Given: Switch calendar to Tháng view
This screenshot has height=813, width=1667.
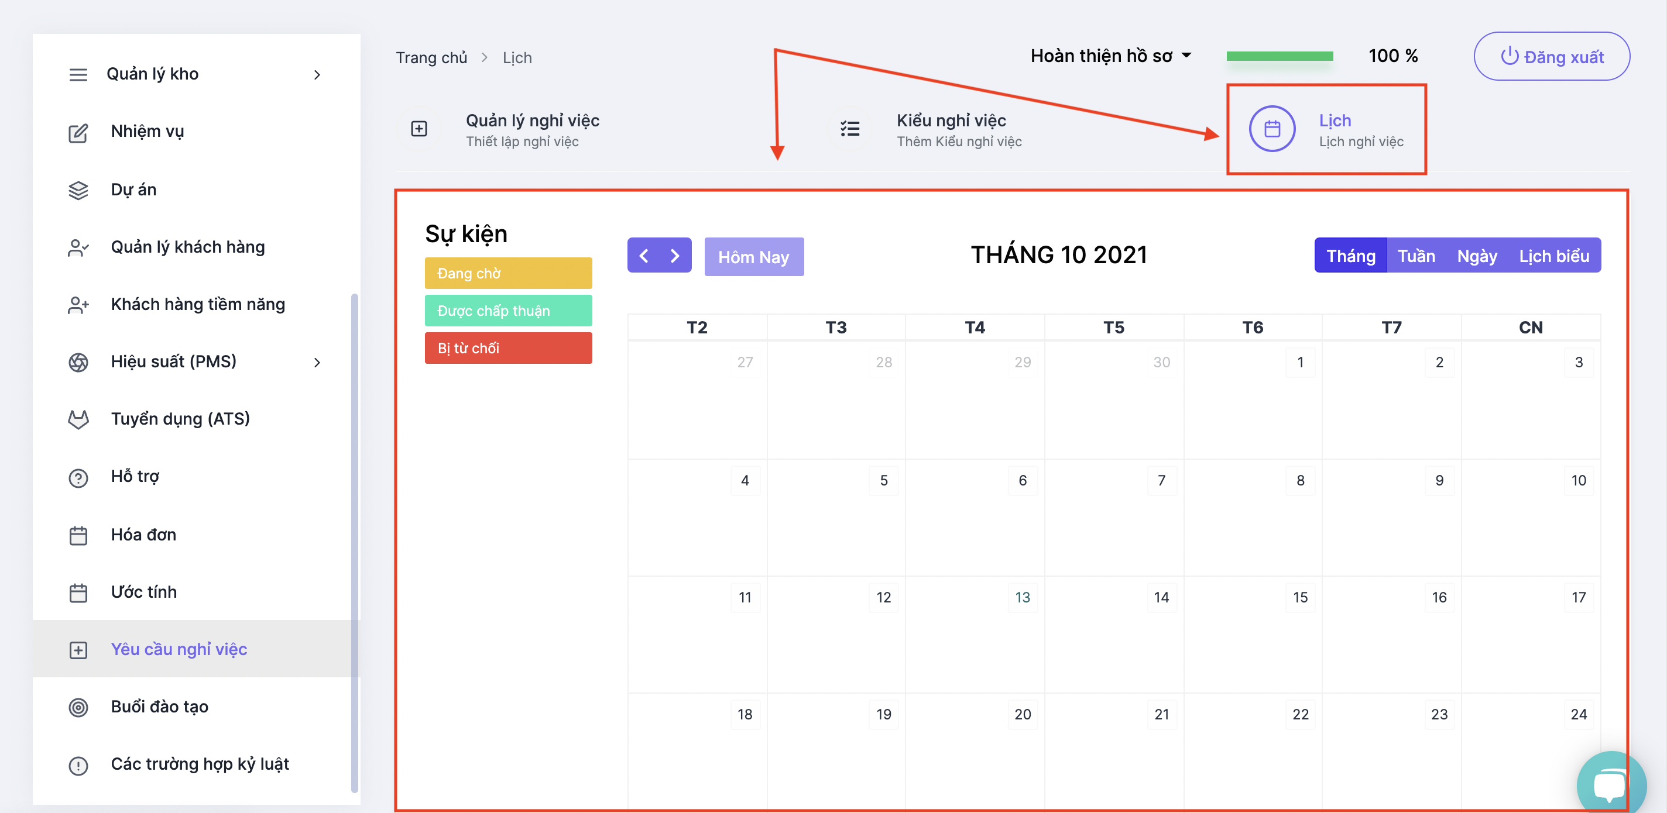Looking at the screenshot, I should (1350, 256).
